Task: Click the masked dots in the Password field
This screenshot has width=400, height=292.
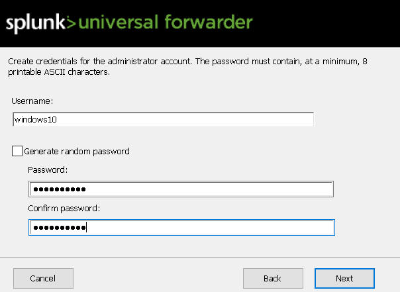Action: pyautogui.click(x=60, y=190)
